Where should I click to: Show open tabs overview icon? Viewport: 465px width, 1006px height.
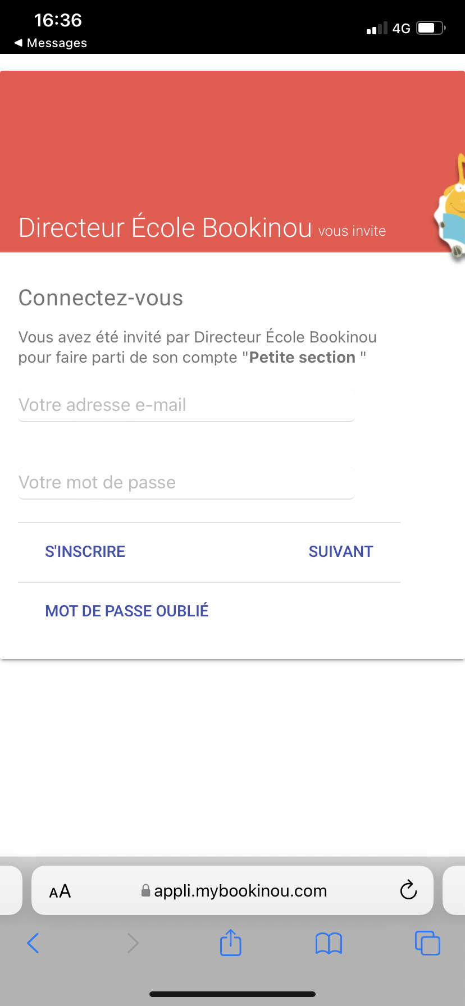point(427,943)
